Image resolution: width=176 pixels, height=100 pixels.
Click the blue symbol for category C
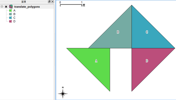11,18
